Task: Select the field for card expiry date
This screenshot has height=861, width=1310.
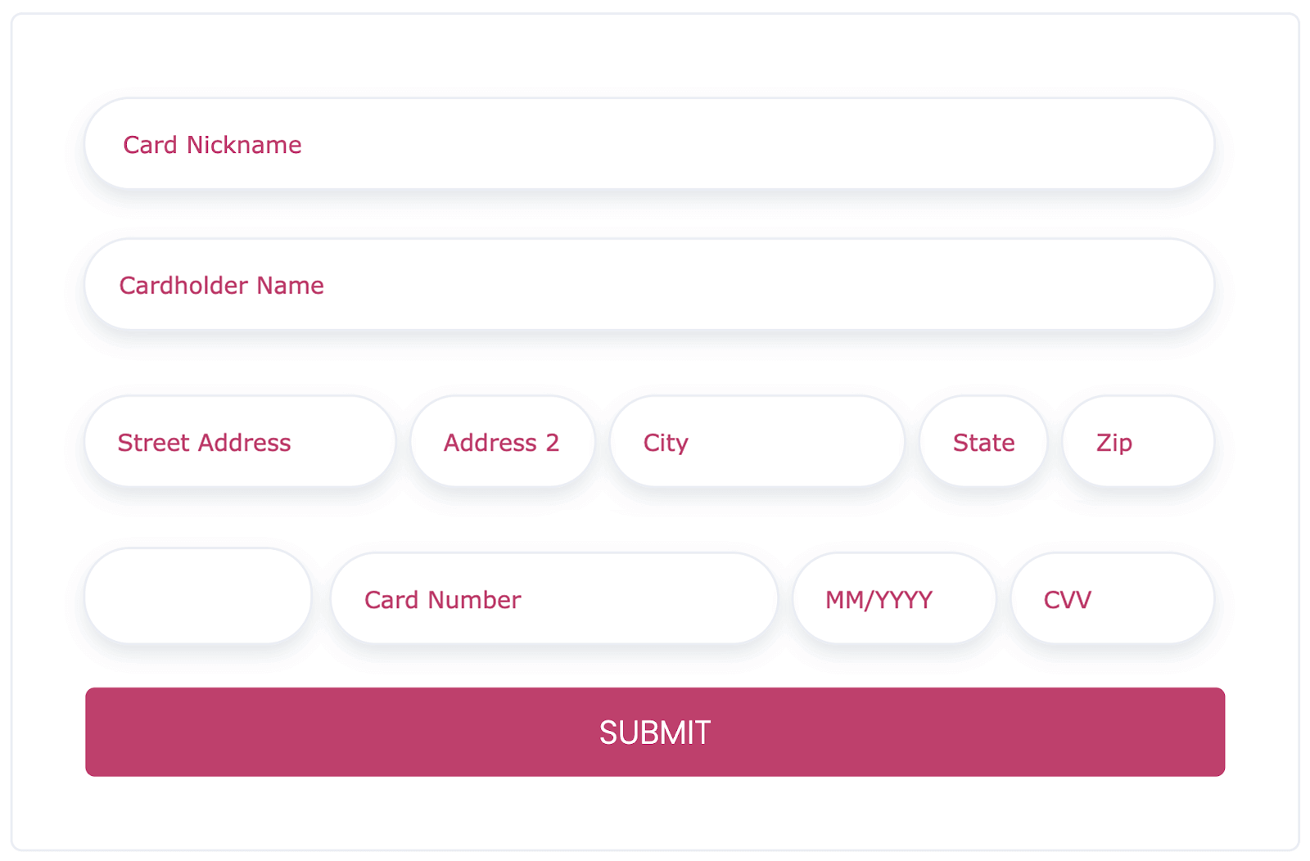Action: tap(894, 599)
